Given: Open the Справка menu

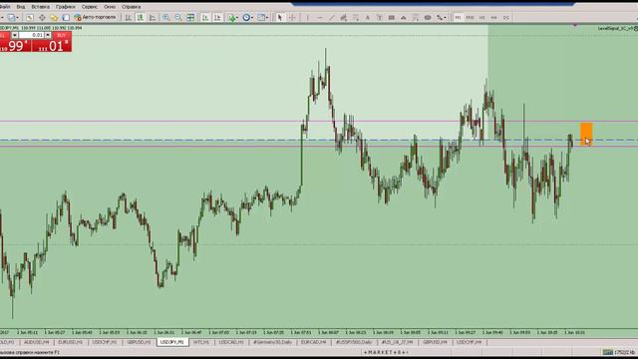Looking at the screenshot, I should (131, 7).
